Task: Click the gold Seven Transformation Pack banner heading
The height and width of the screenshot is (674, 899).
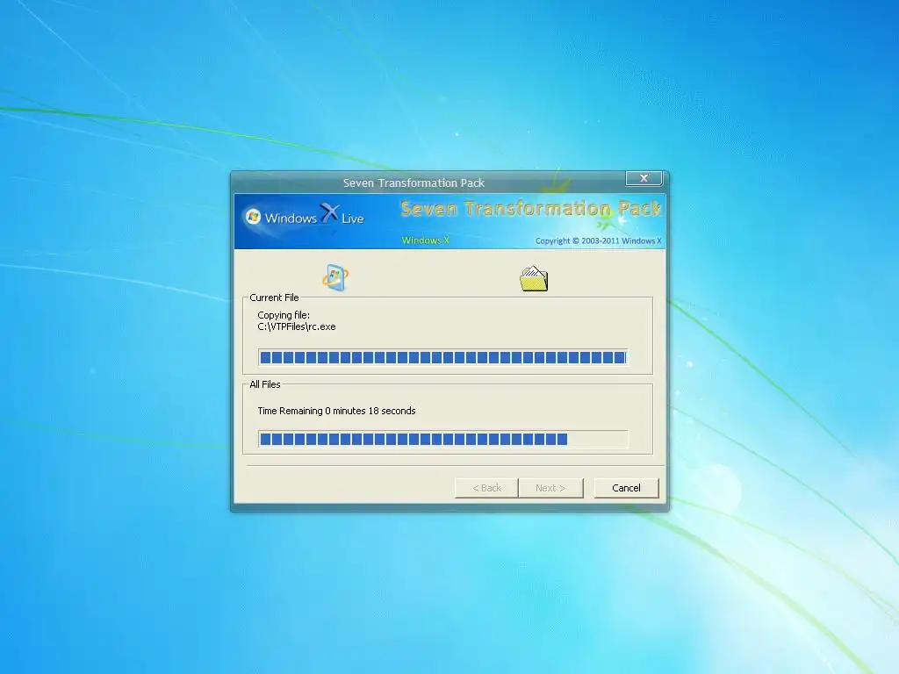Action: click(531, 209)
